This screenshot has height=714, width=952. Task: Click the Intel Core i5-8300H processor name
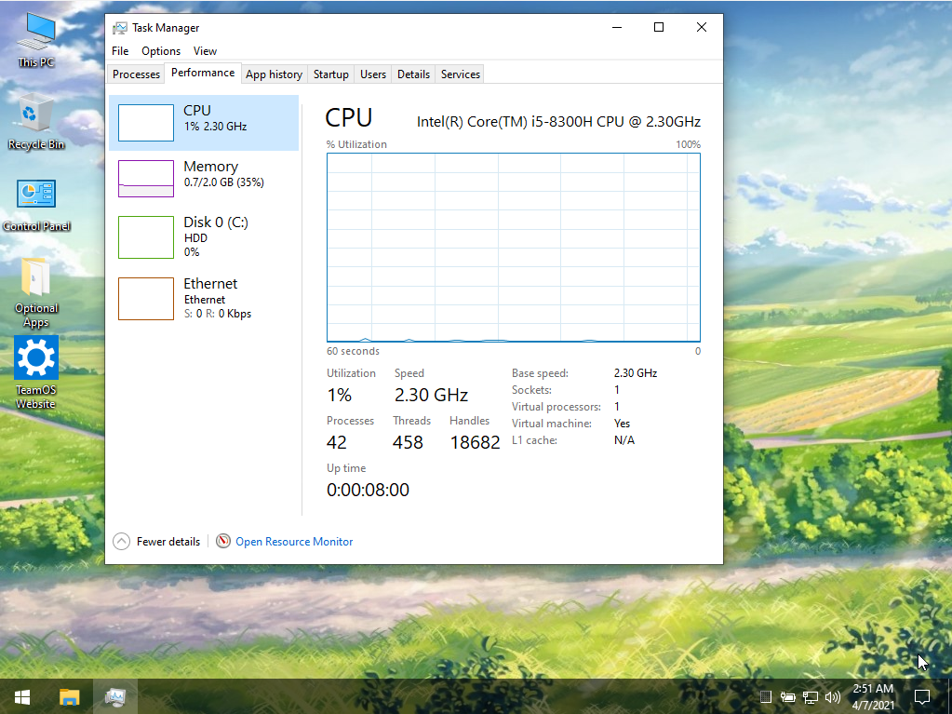[x=558, y=121]
